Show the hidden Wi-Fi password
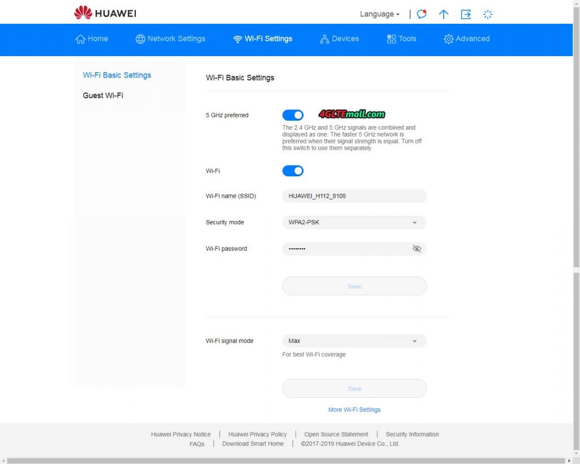 point(417,249)
